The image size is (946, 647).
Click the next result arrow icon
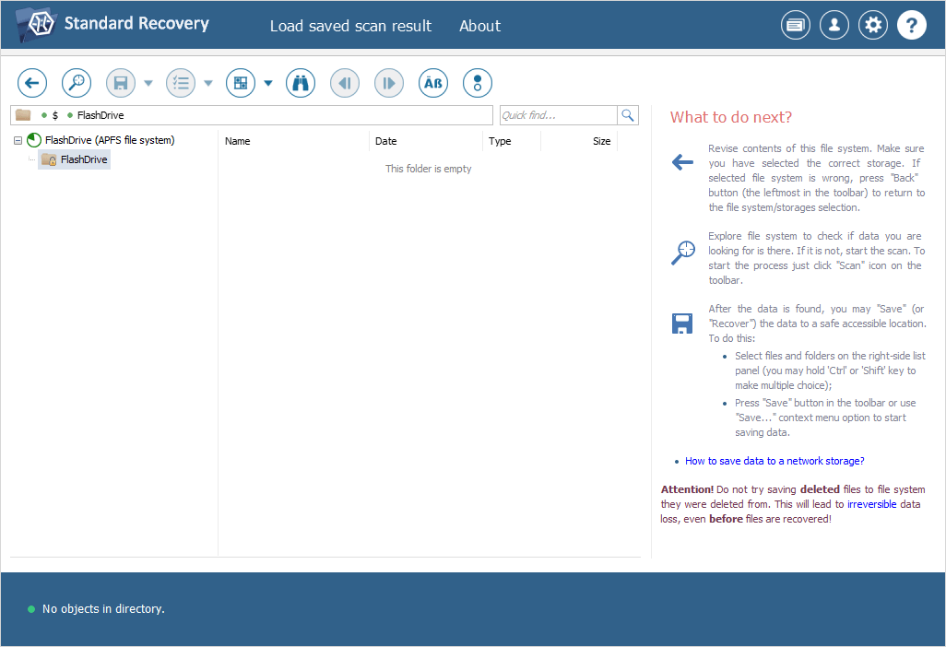389,83
